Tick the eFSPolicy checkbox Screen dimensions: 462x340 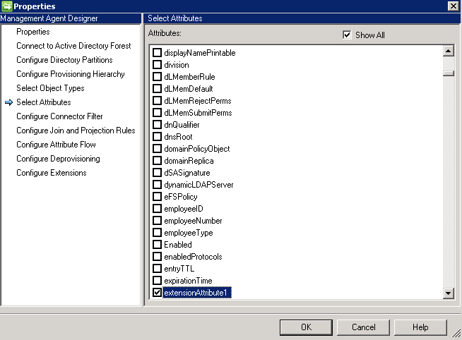point(157,197)
